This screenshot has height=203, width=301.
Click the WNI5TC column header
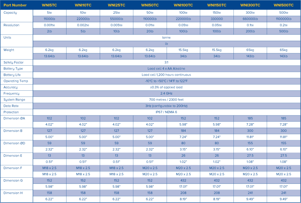coord(49,5)
